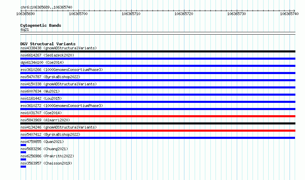Click black bar below nsv5843969

(158, 123)
